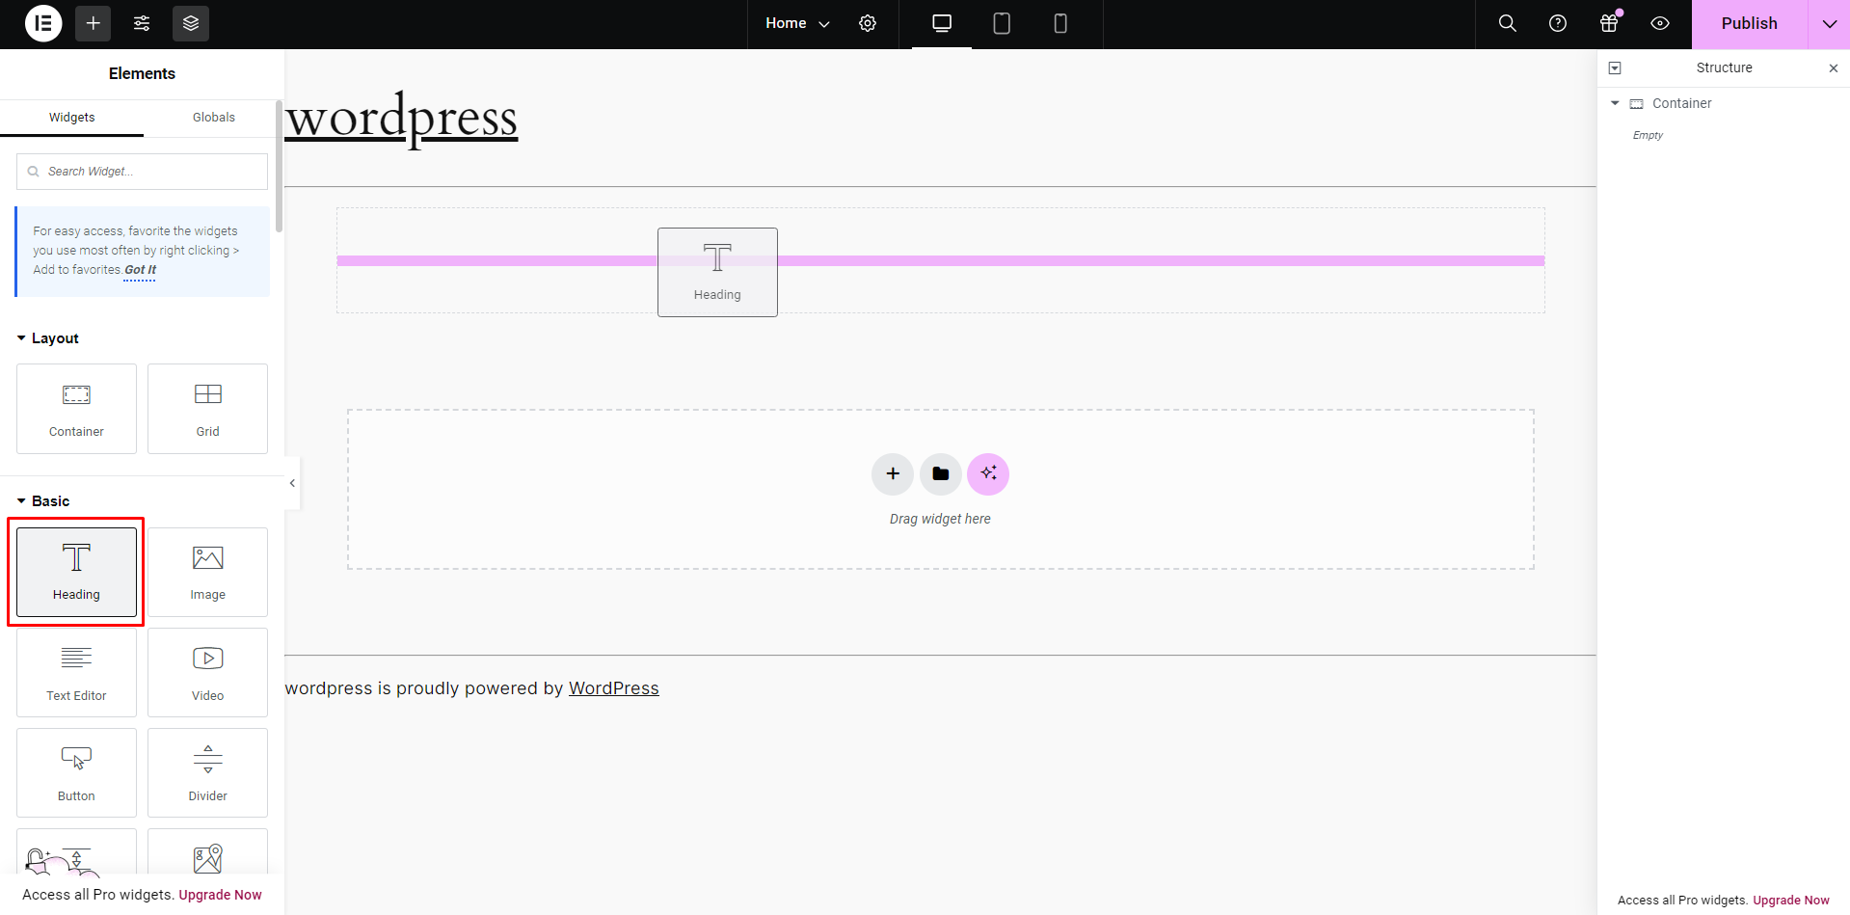This screenshot has width=1850, height=915.
Task: Open page settings gear icon
Action: point(868,23)
